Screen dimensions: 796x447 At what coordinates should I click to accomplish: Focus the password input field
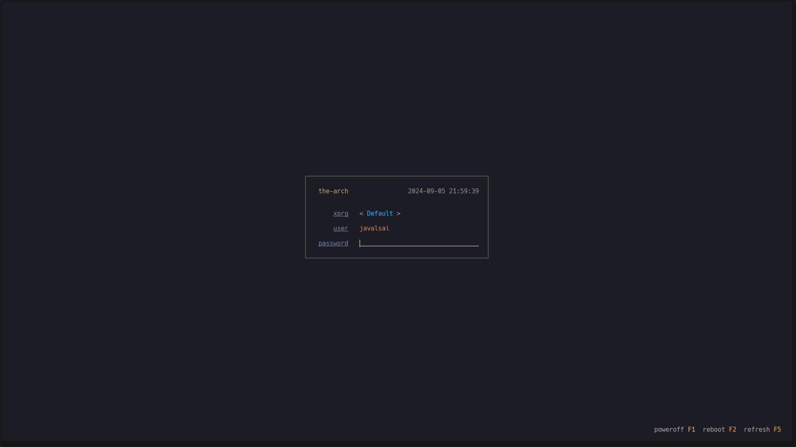pos(419,243)
